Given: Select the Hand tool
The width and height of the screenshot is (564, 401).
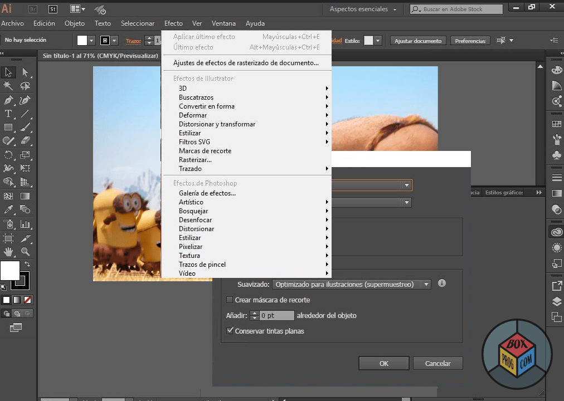Looking at the screenshot, I should tap(8, 252).
